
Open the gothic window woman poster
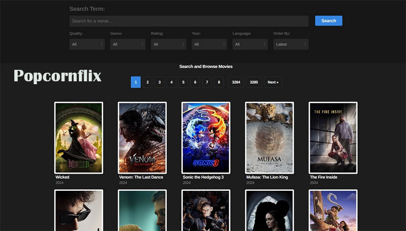click(x=269, y=210)
